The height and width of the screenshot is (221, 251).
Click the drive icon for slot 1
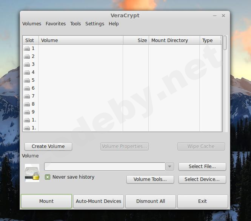coord(27,49)
